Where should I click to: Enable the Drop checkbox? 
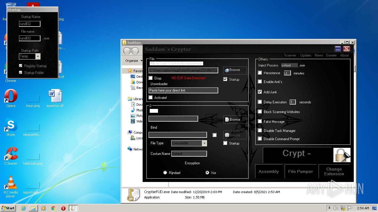pos(151,78)
